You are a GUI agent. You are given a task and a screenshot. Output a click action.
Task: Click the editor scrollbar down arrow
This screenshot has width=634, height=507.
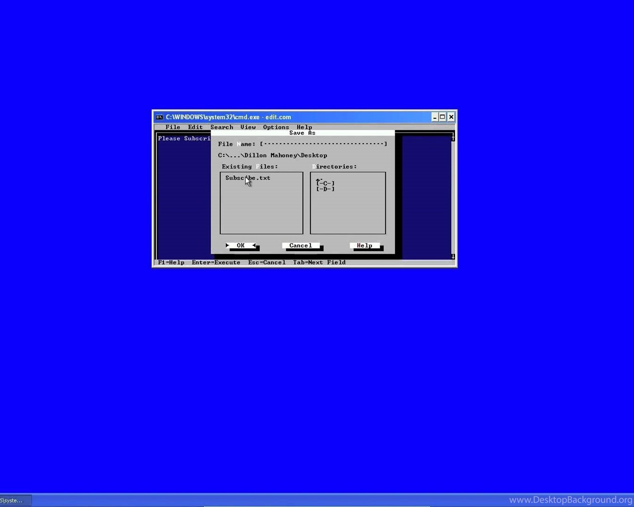[x=453, y=256]
